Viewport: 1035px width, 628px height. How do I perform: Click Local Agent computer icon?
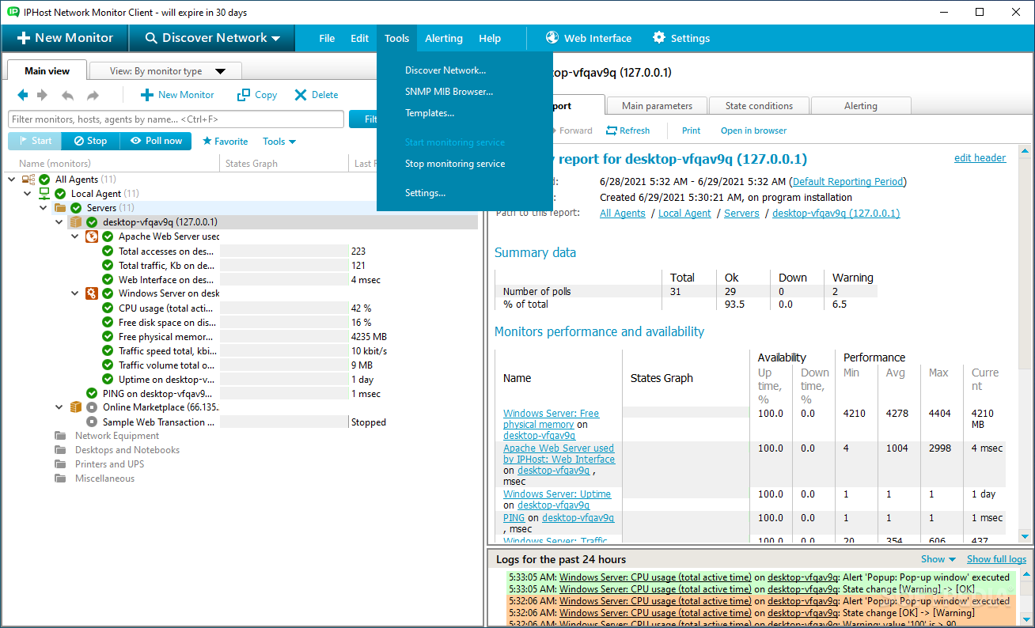coord(44,194)
